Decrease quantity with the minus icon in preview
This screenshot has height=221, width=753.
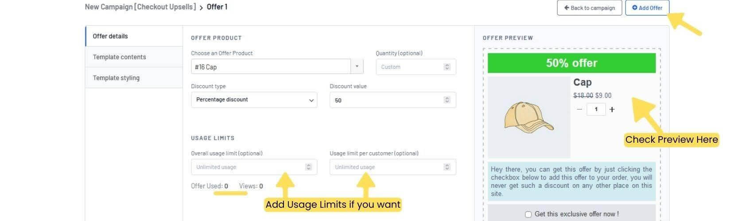point(579,109)
